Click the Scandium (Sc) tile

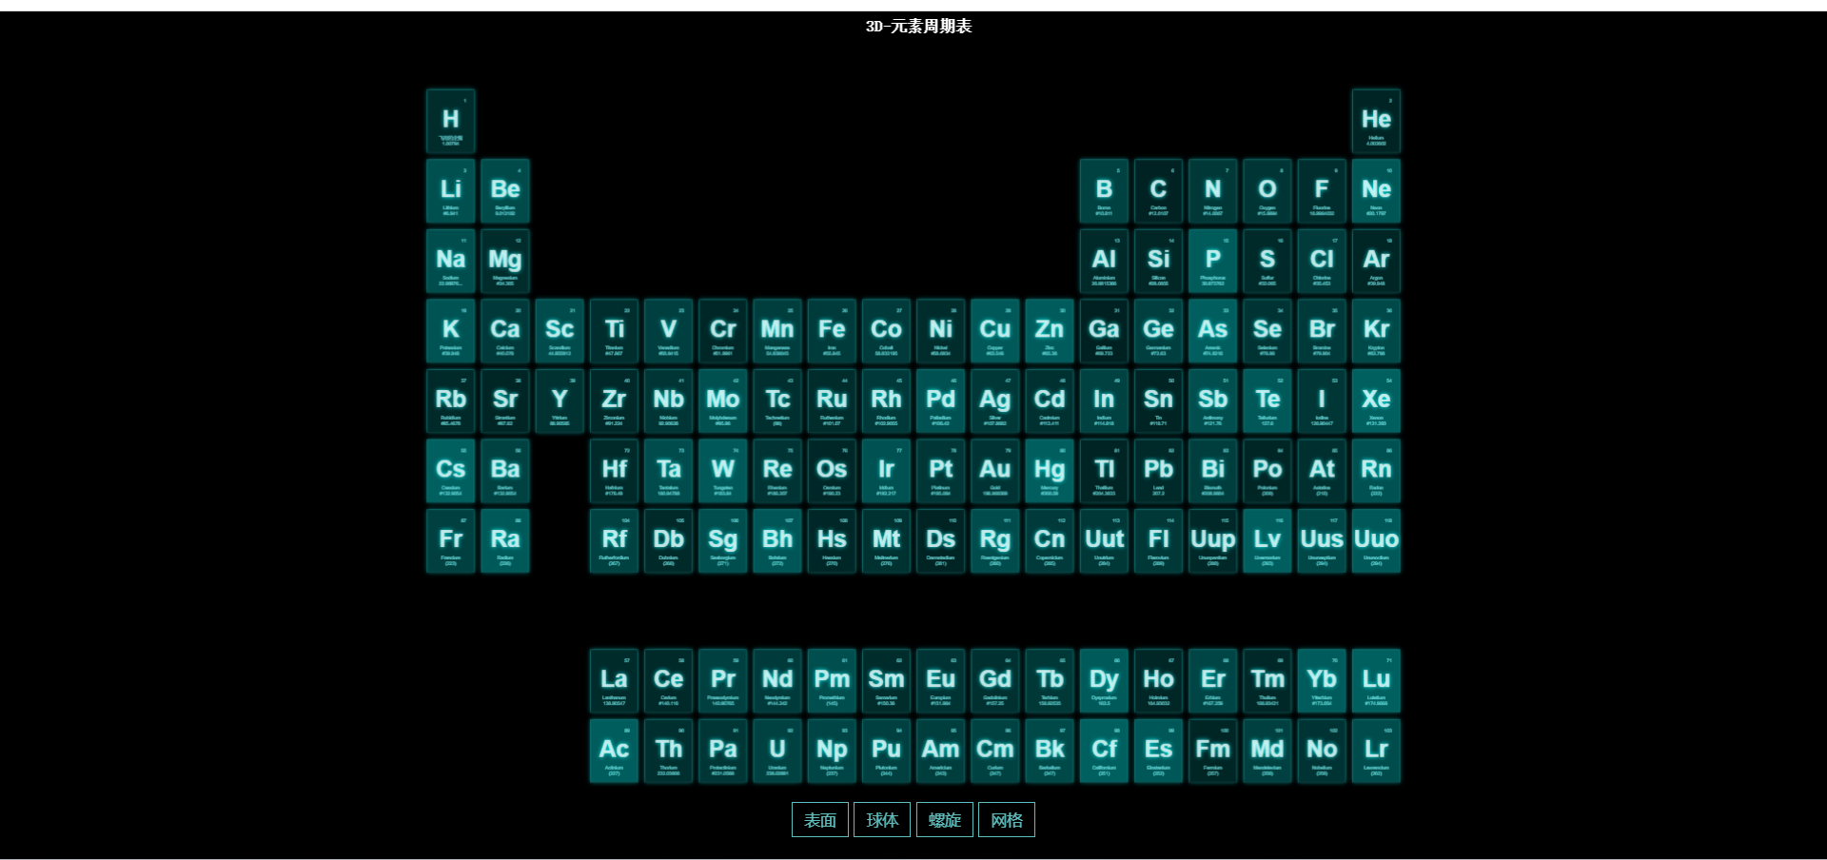click(x=560, y=331)
